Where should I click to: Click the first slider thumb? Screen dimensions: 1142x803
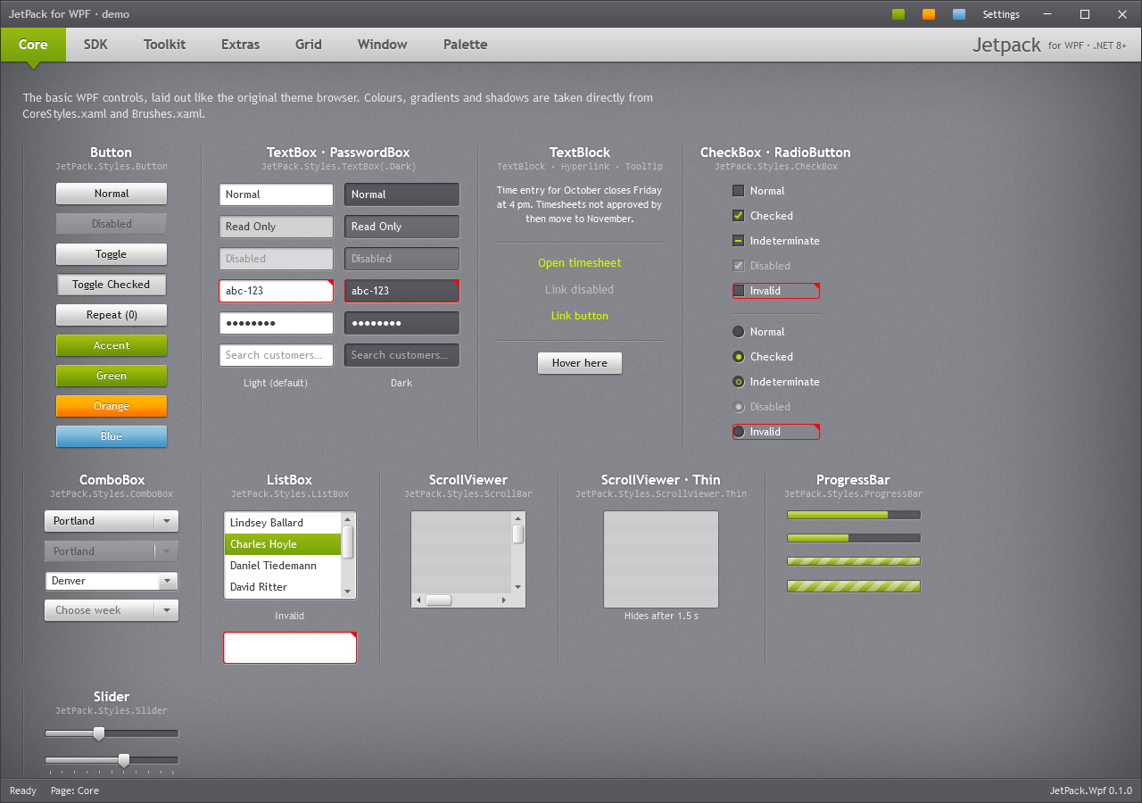(x=99, y=733)
